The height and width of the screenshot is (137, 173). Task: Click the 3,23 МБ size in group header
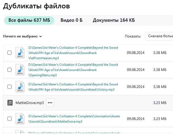pyautogui.click(x=160, y=103)
